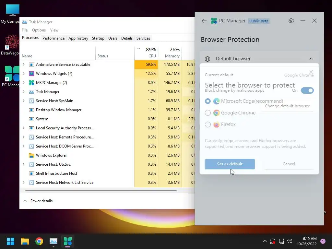Switch to the Services tab

tap(143, 38)
